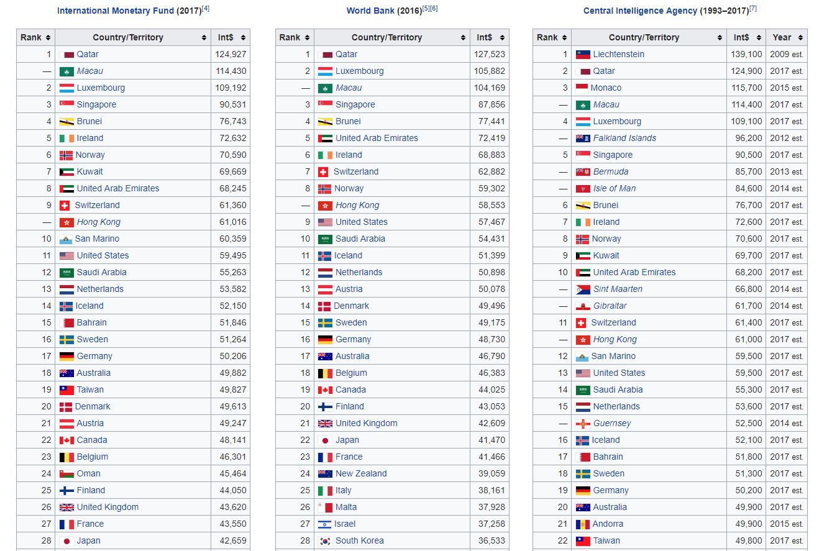Open the Falkland Islands link
Screen dimensions: 832x551
[624, 139]
